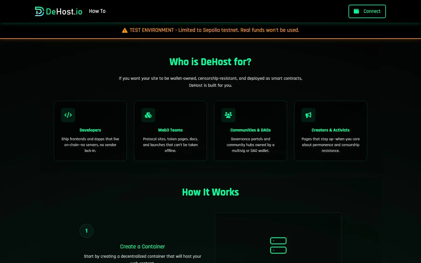Click the TEST ENVIRONMENT banner text
The image size is (421, 263).
tap(214, 30)
